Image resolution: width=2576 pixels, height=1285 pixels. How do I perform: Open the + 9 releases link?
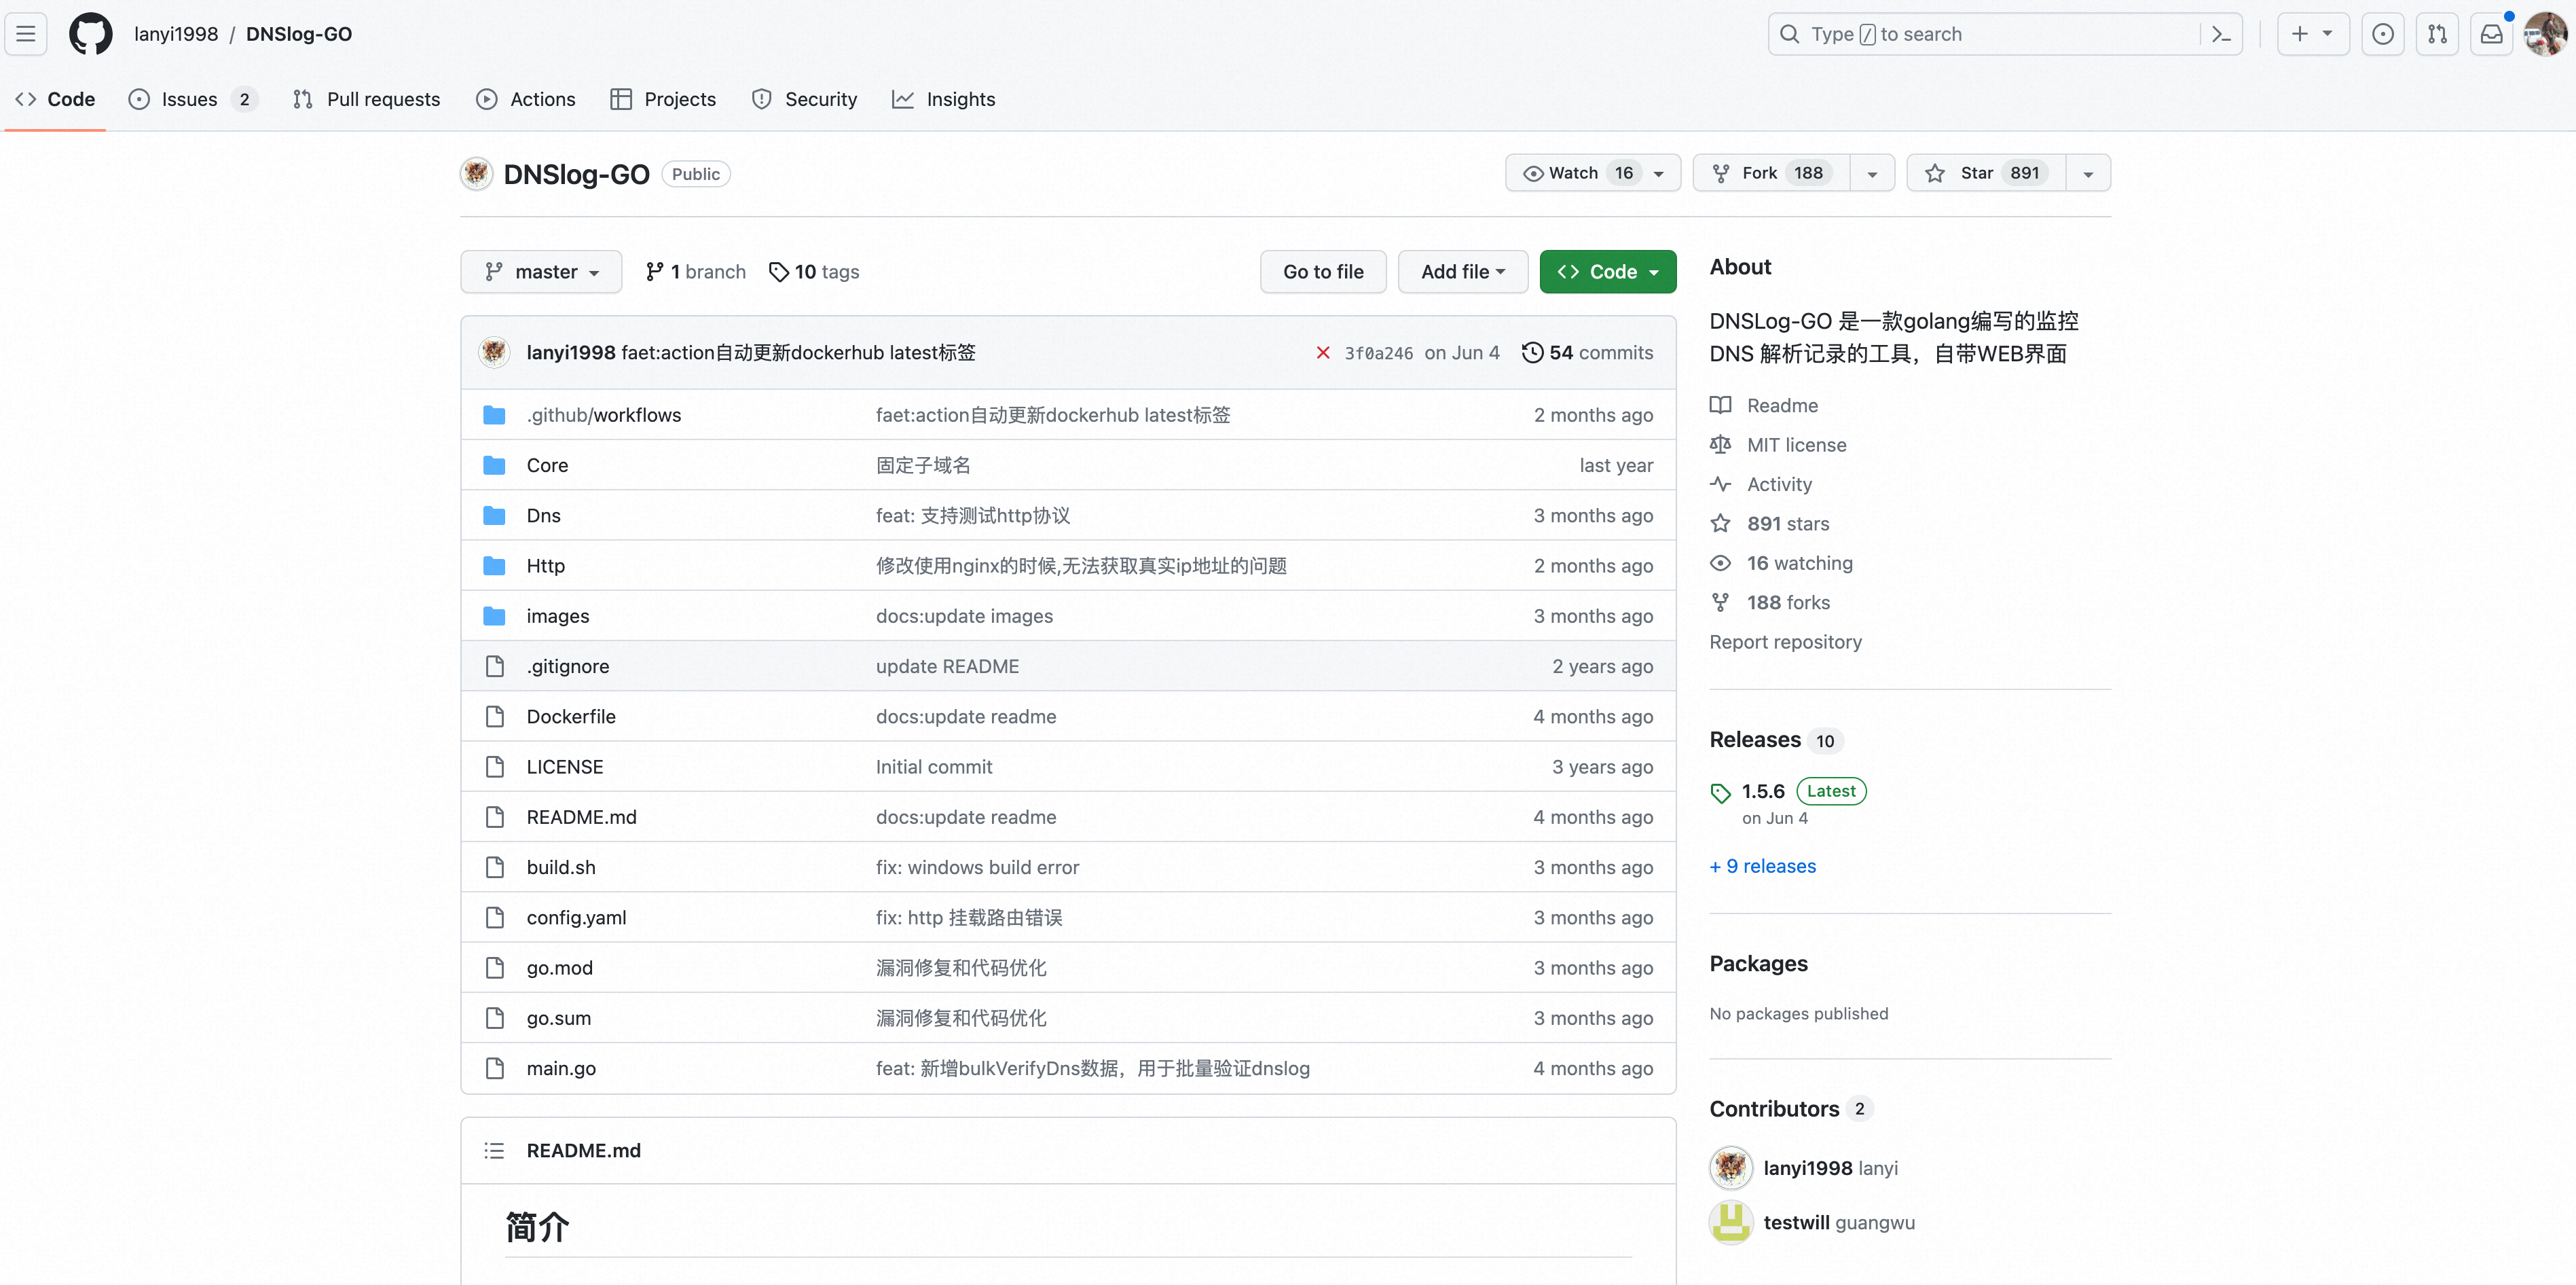1762,866
